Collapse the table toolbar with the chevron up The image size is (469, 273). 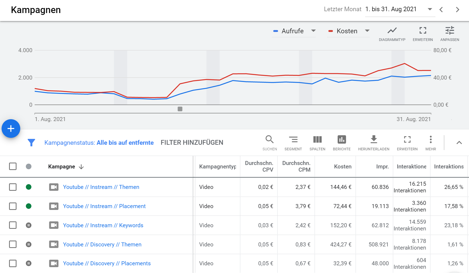click(459, 143)
